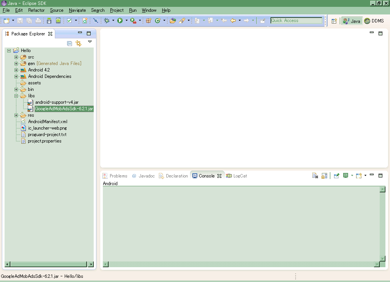Image resolution: width=390 pixels, height=282 pixels.
Task: Click the Last Edit Location icon
Action: 224,21
